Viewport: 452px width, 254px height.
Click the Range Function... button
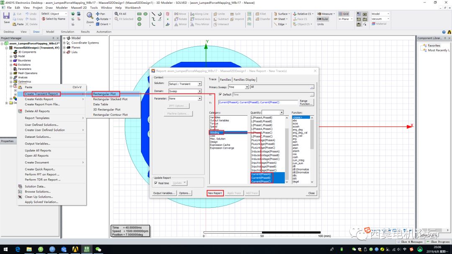[306, 102]
